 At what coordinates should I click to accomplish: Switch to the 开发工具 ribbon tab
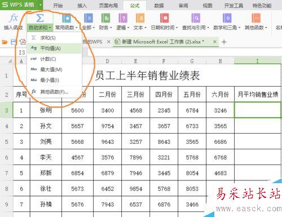(x=233, y=5)
